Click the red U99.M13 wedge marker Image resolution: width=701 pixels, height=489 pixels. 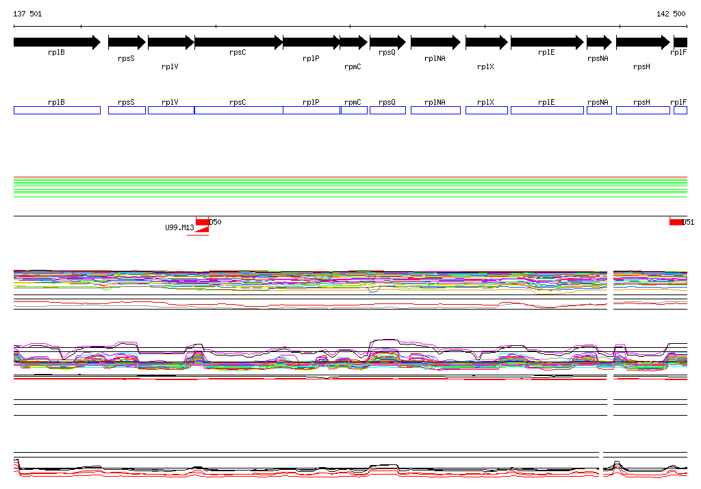(x=203, y=229)
